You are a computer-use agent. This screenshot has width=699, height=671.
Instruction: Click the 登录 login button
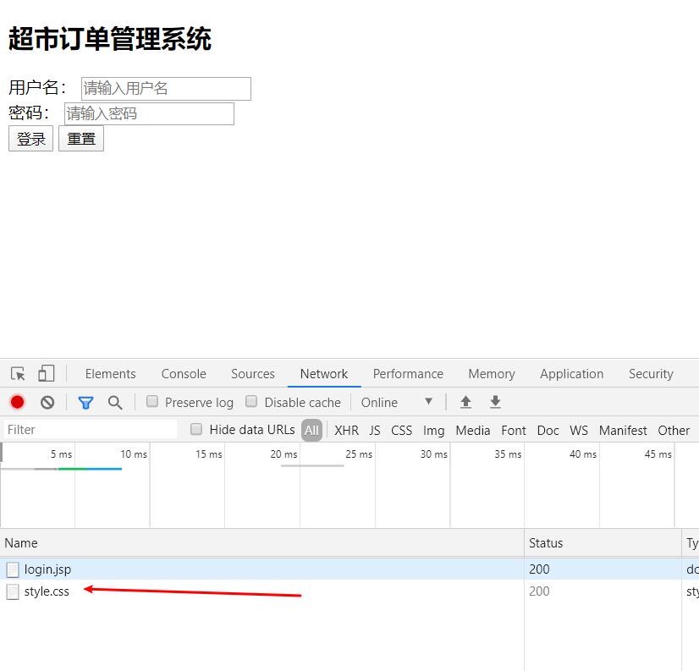point(30,139)
